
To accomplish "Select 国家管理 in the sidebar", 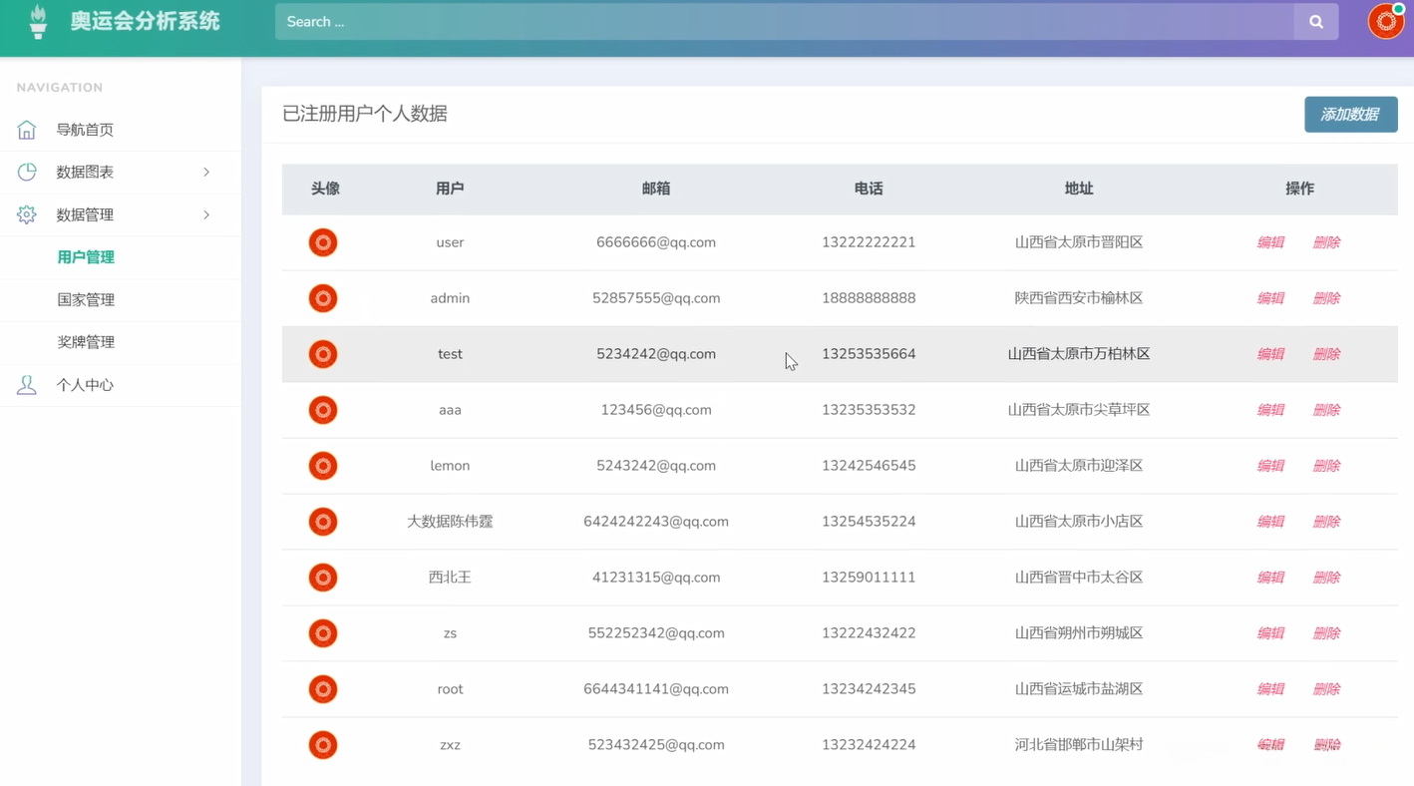I will 86,299.
